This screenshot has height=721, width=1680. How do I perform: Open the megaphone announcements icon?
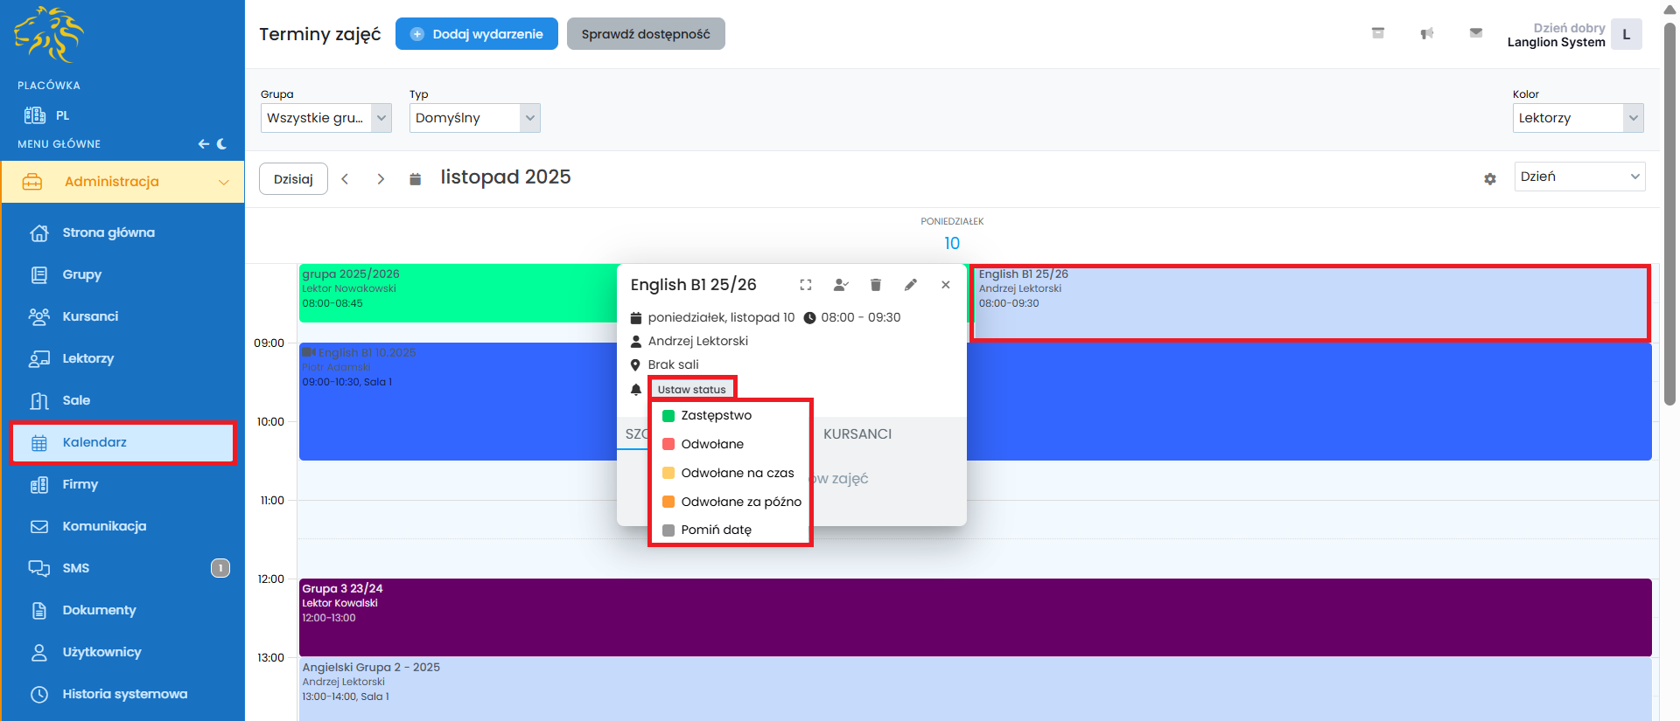(x=1426, y=34)
